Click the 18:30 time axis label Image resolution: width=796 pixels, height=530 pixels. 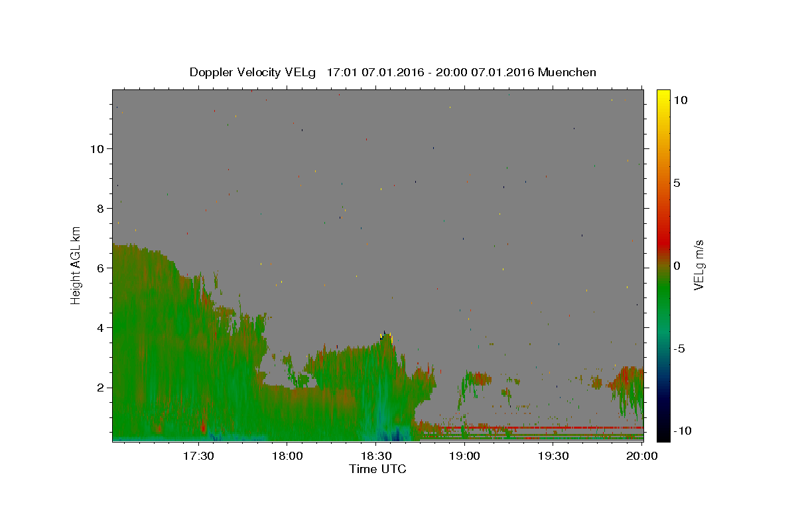(376, 456)
